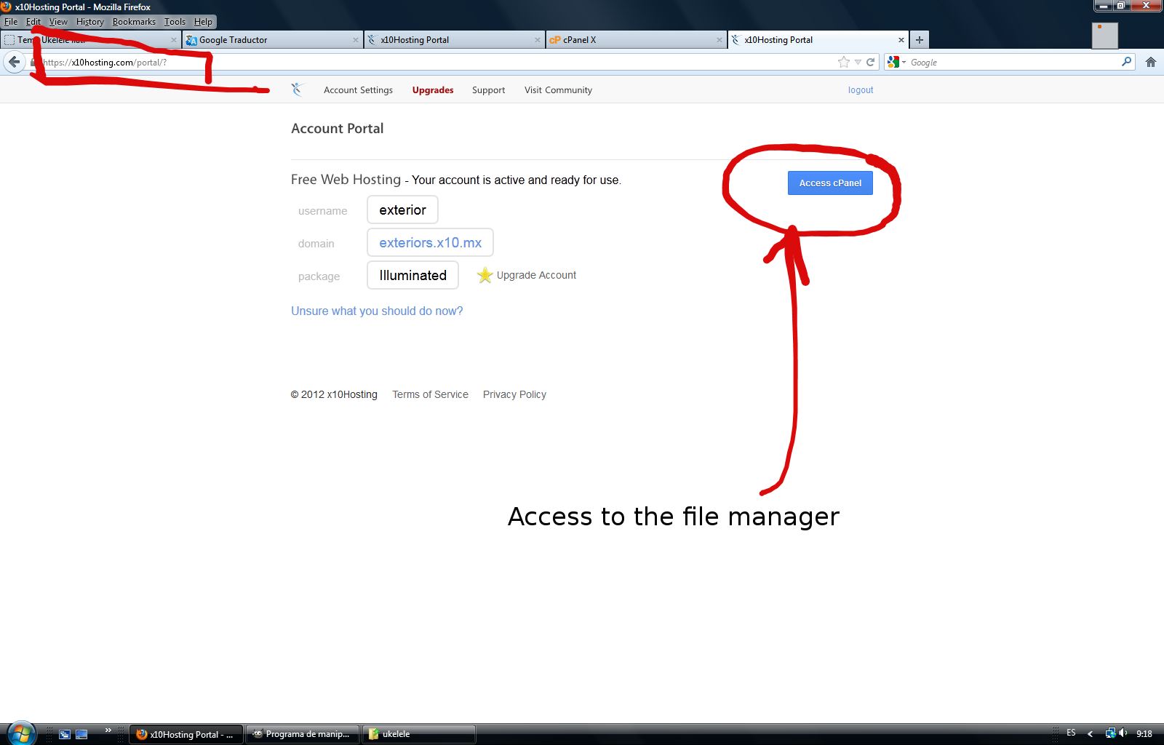Click the Visit Community link
The height and width of the screenshot is (745, 1164).
point(558,90)
